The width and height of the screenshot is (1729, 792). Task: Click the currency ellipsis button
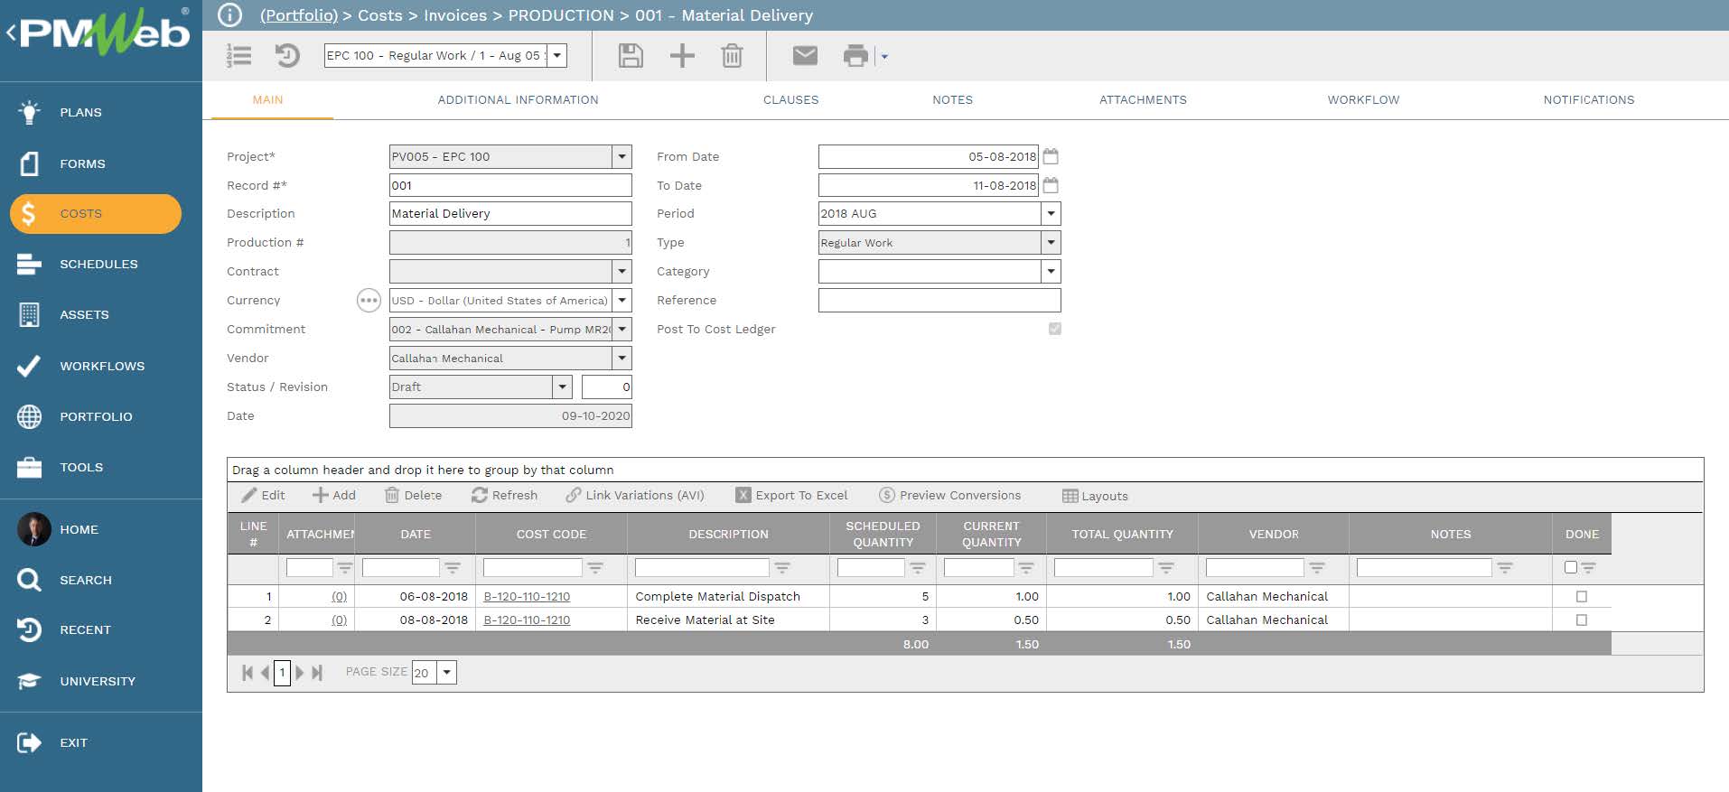tap(369, 301)
